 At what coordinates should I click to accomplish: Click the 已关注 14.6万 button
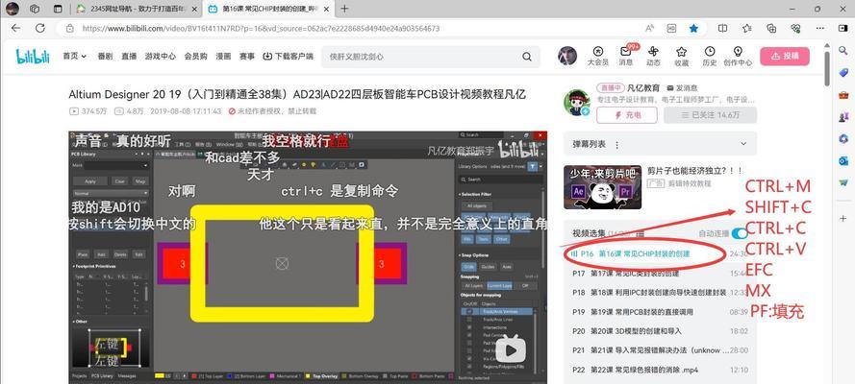[710, 115]
